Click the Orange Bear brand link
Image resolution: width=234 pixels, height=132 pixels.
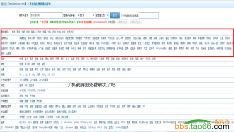46,127
